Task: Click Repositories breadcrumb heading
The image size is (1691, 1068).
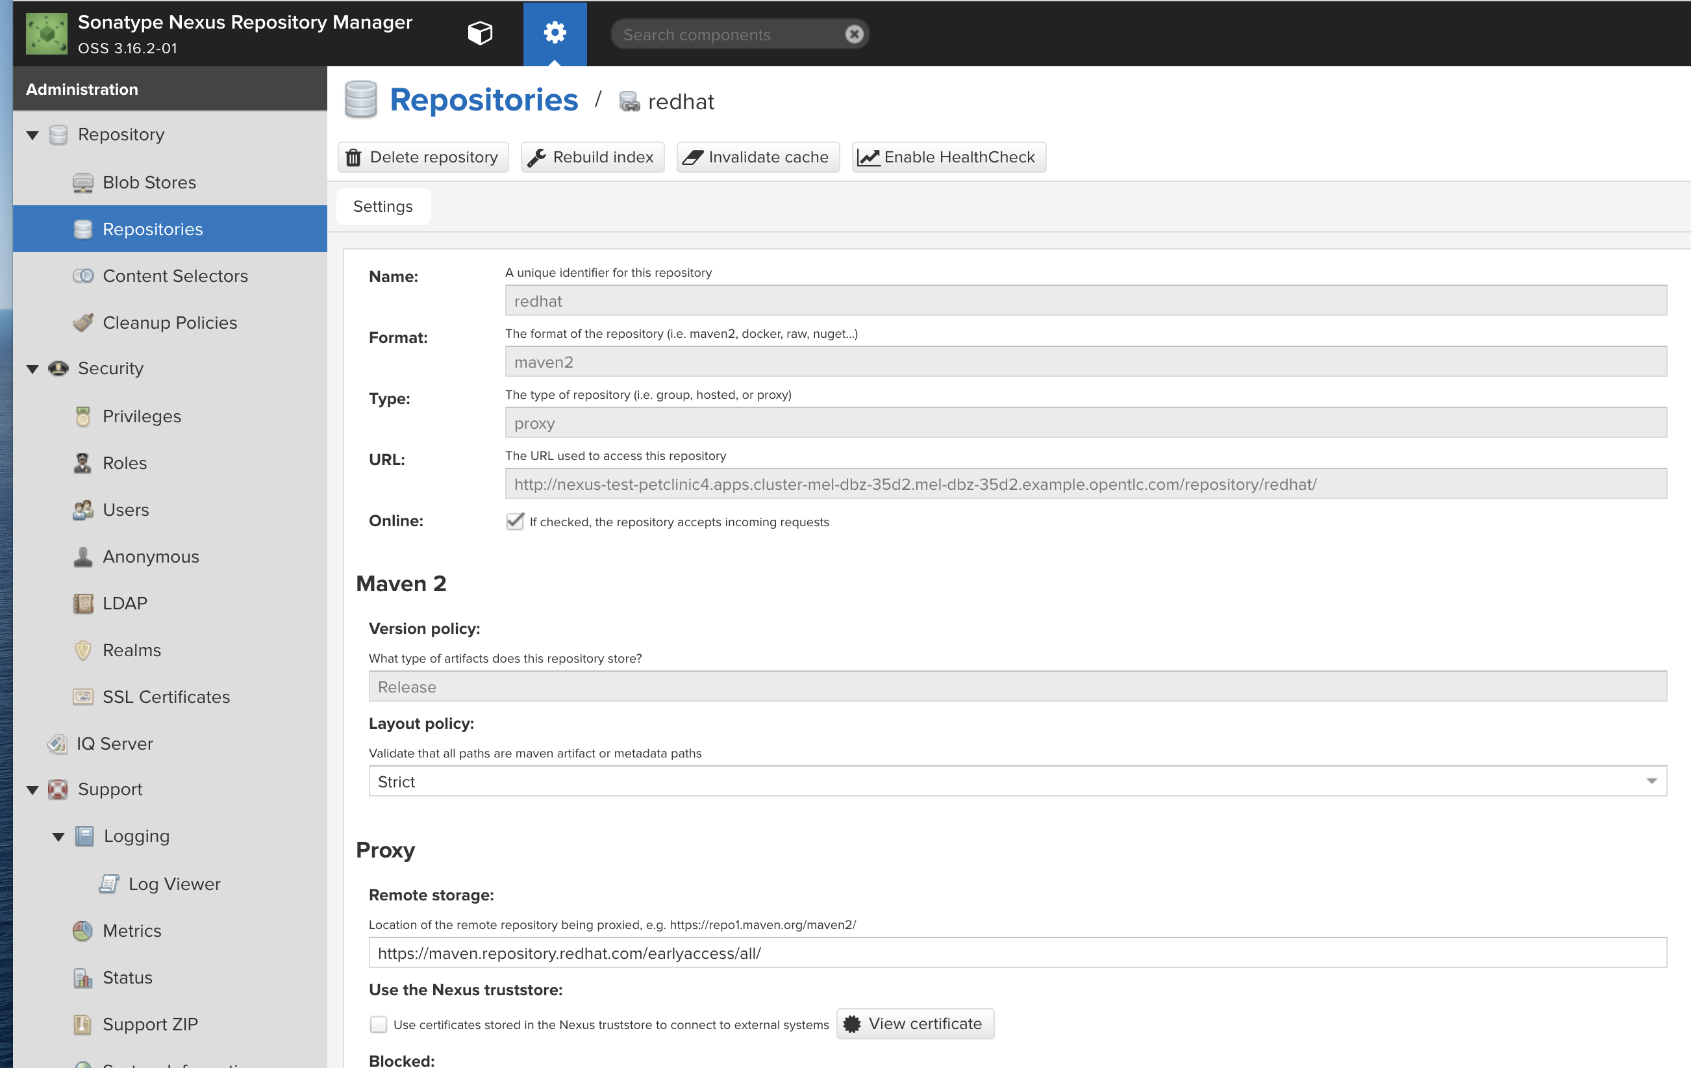Action: click(483, 101)
